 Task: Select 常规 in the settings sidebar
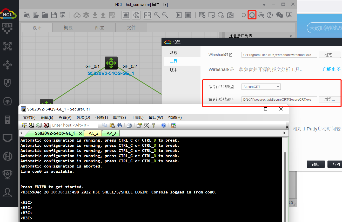(x=173, y=53)
